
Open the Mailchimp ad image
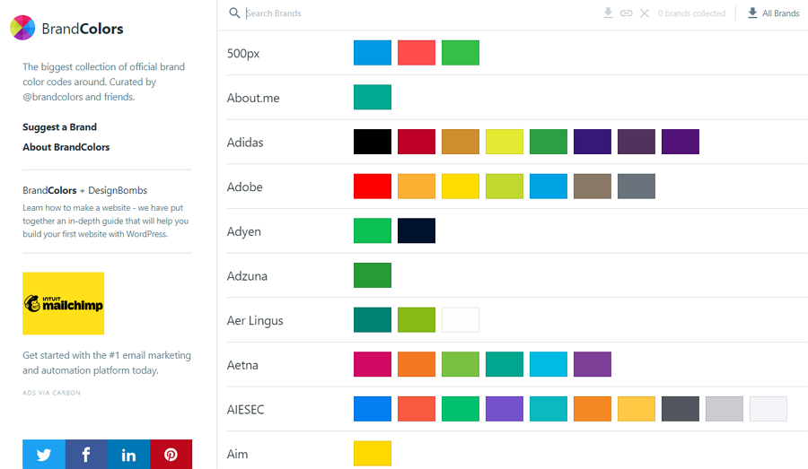pyautogui.click(x=64, y=303)
